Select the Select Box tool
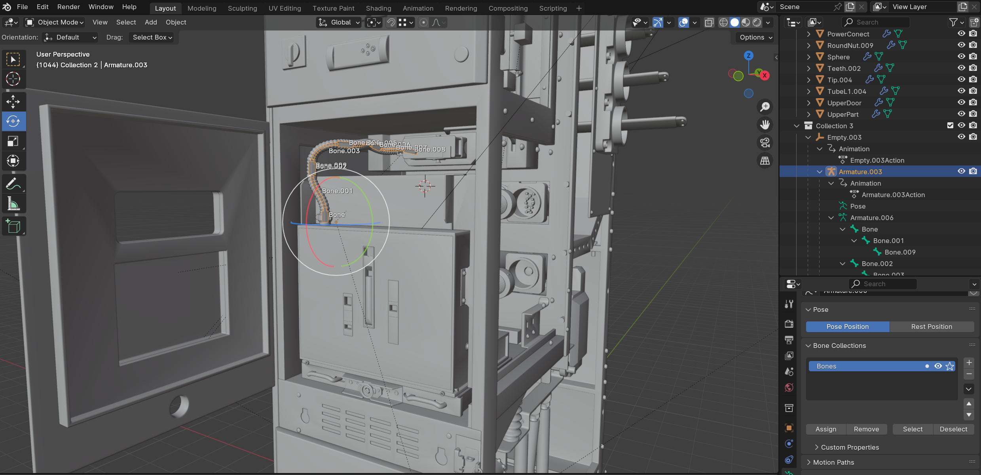Viewport: 981px width, 475px height. [13, 59]
